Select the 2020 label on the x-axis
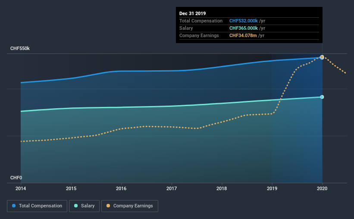This screenshot has width=354, height=219. pyautogui.click(x=322, y=188)
